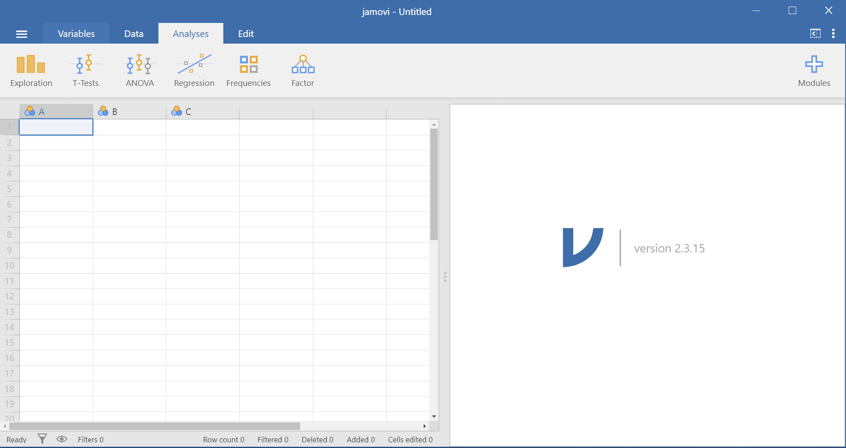Open the Regression analysis menu
846x448 pixels.
194,70
